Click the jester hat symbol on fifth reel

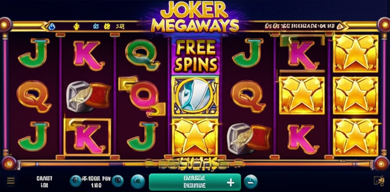[249, 139]
